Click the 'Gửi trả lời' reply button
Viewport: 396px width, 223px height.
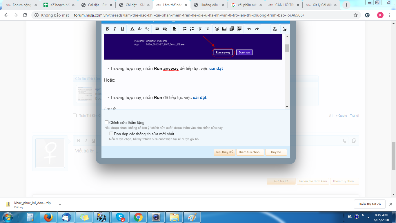pyautogui.click(x=281, y=181)
